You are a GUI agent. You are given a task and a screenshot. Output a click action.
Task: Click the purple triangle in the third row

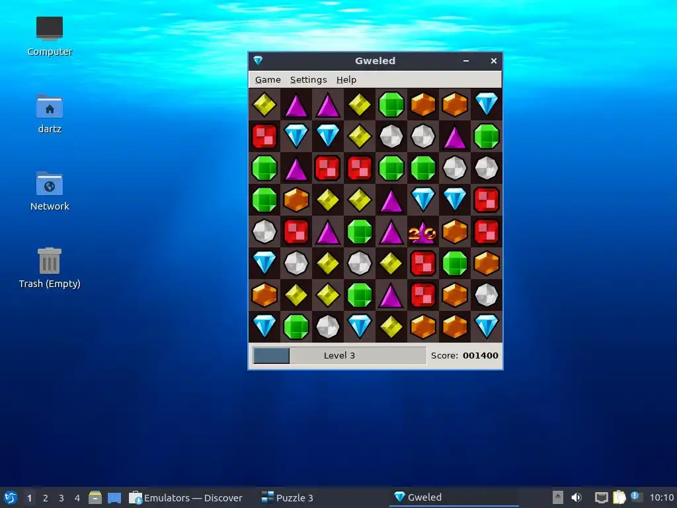pos(296,168)
